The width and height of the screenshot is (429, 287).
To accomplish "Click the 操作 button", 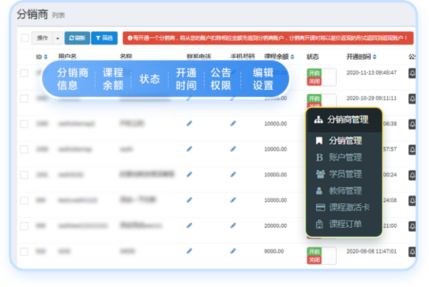I will click(x=42, y=38).
